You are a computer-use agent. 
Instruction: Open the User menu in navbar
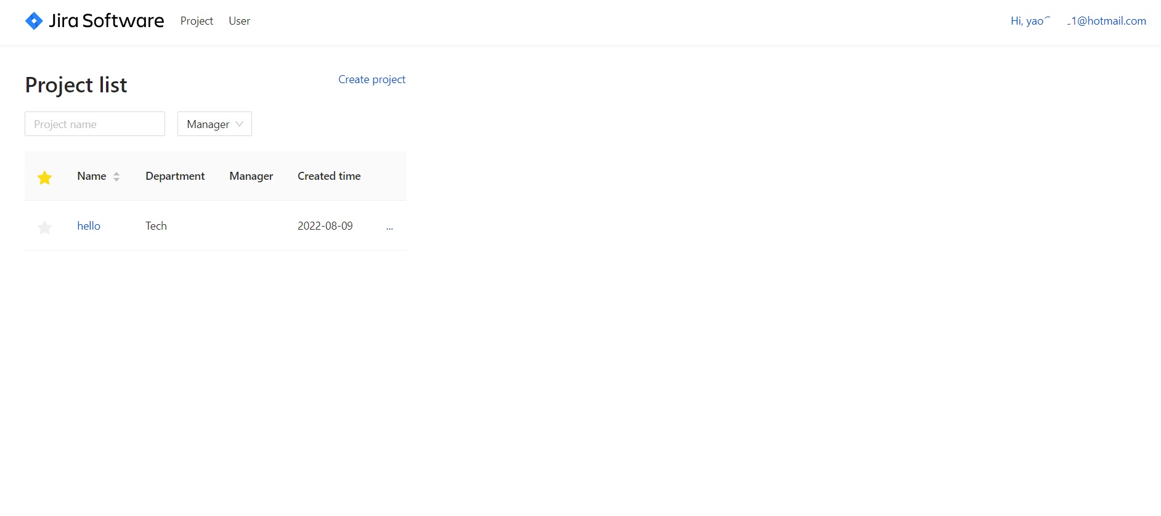(x=239, y=21)
